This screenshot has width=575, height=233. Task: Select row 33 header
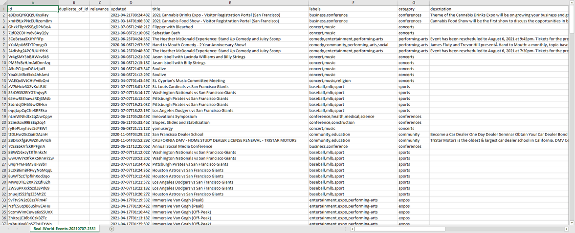(x=3, y=200)
